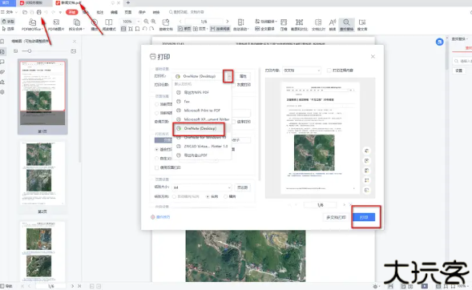Open the PDF to image tool
Image resolution: width=472 pixels, height=290 pixels.
pyautogui.click(x=56, y=25)
